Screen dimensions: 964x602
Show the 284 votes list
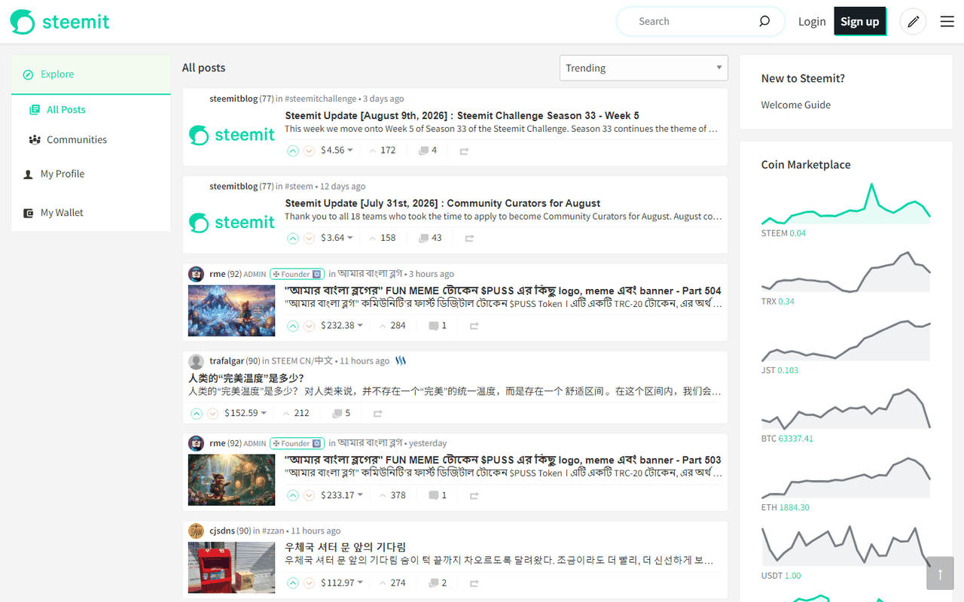392,326
